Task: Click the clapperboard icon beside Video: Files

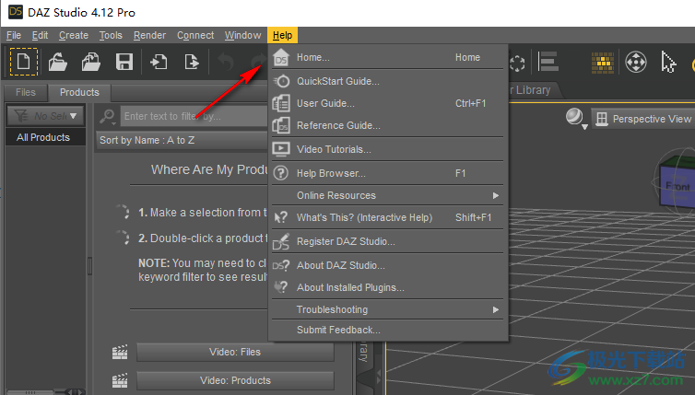Action: pos(120,352)
